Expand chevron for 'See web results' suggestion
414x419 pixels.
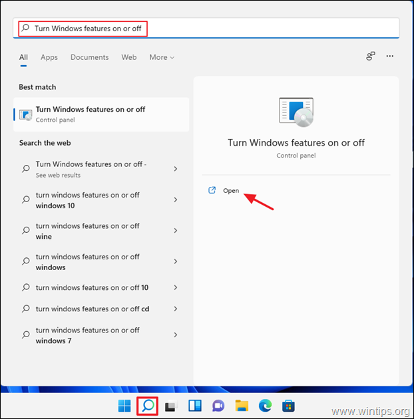pos(176,169)
